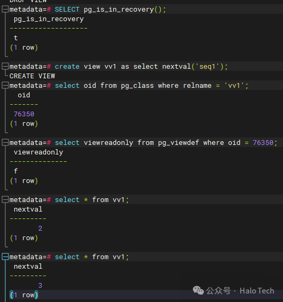Click the result value 't'
Image resolution: width=283 pixels, height=302 pixels.
click(15, 38)
